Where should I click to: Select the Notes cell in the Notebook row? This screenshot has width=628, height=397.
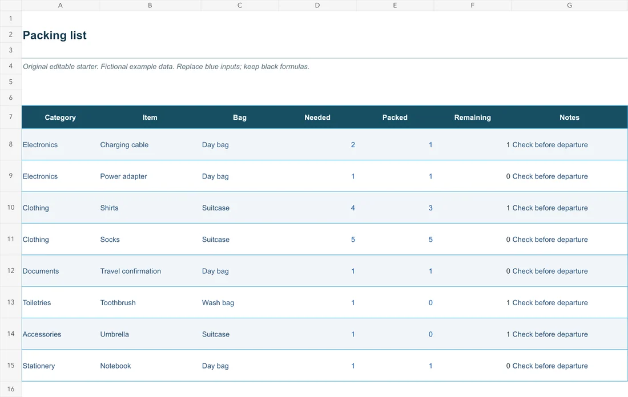pyautogui.click(x=570, y=366)
